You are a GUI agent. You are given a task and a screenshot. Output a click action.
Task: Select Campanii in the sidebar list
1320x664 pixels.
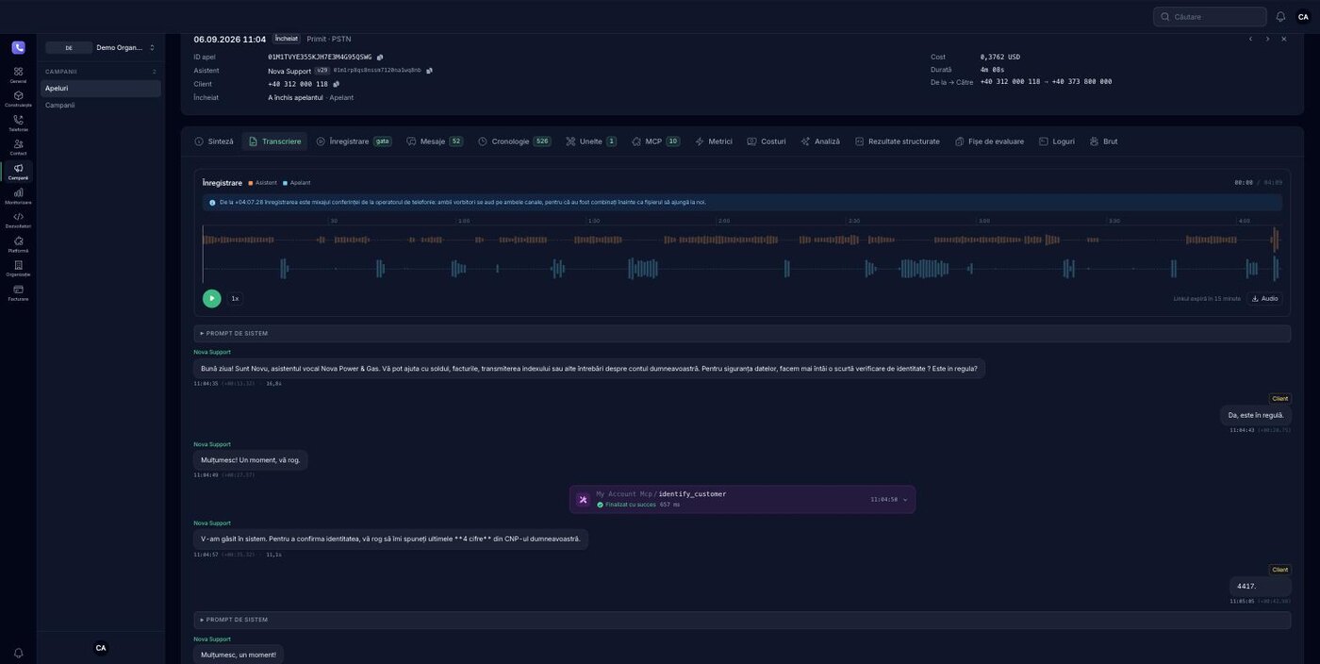coord(101,106)
